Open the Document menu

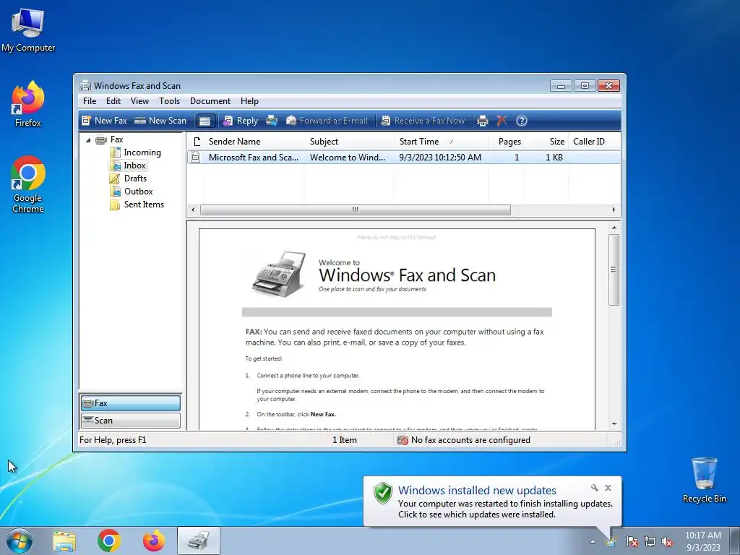pos(210,101)
